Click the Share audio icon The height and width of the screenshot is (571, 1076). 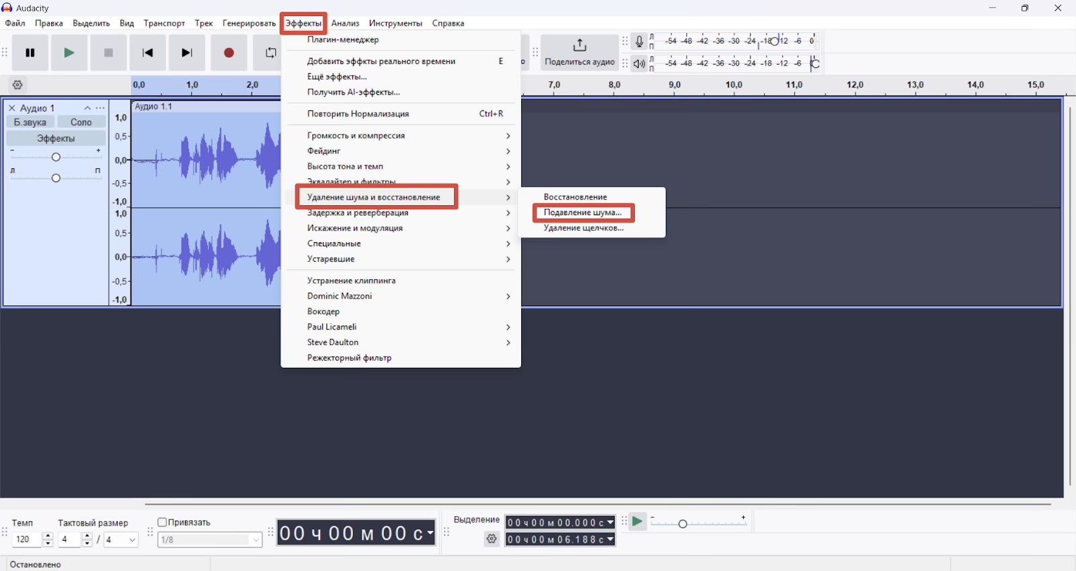tap(580, 46)
